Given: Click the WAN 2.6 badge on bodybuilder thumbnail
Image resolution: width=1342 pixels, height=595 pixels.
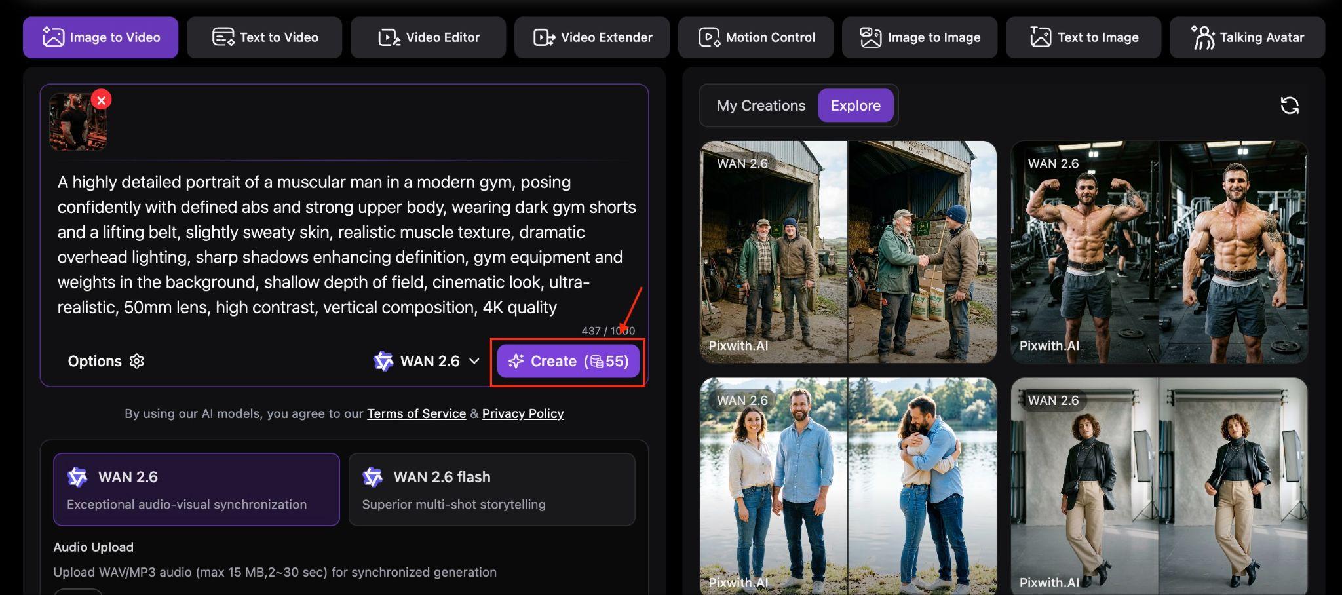Looking at the screenshot, I should 1053,164.
